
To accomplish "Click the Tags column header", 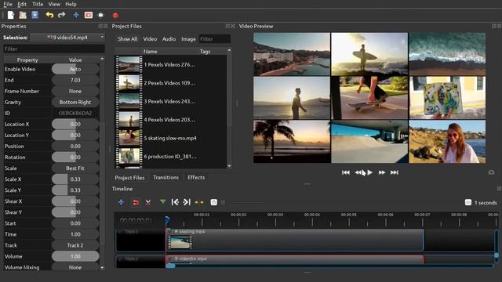I will [205, 51].
